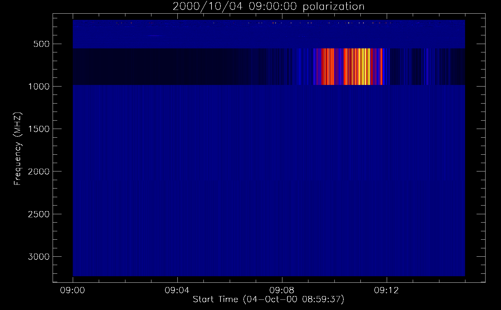This screenshot has height=310, width=501.
Task: Click the plot title '2000/10/04 09:00:00 polarization'
Action: point(268,7)
